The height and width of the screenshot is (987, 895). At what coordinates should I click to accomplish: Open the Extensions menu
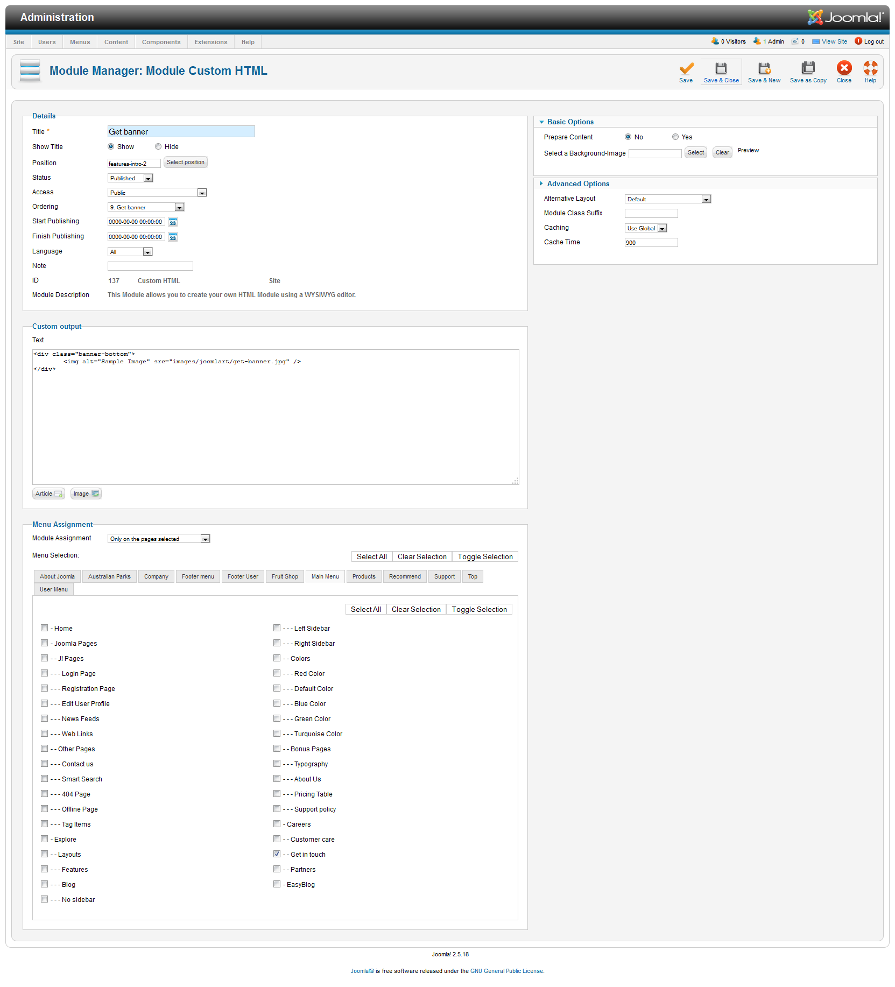(x=211, y=42)
